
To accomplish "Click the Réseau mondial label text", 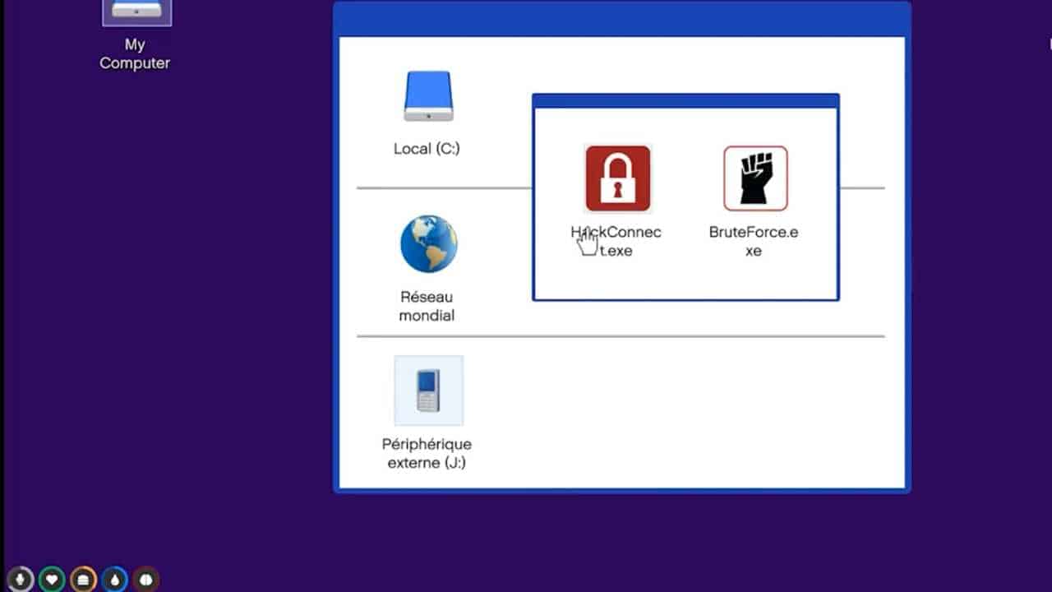I will 427,306.
